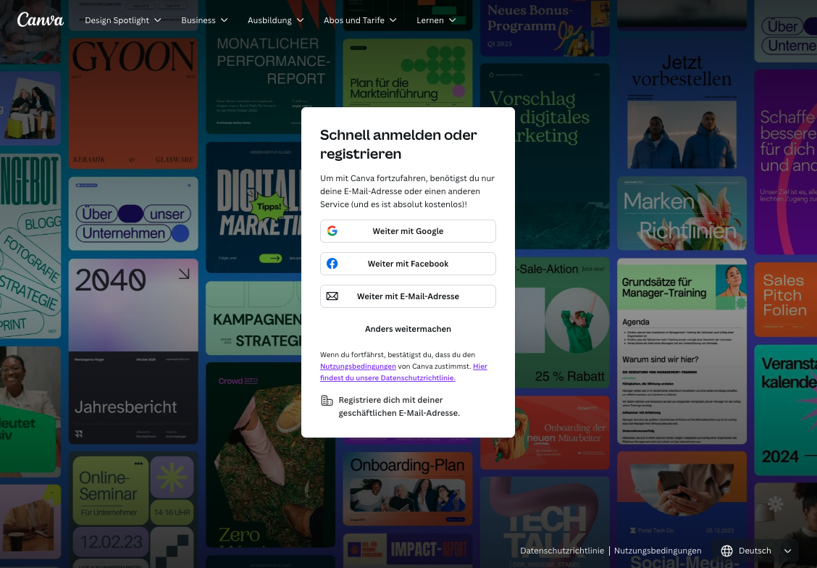
Task: Open the GYOON Keramik template thumbnail
Action: [133, 103]
